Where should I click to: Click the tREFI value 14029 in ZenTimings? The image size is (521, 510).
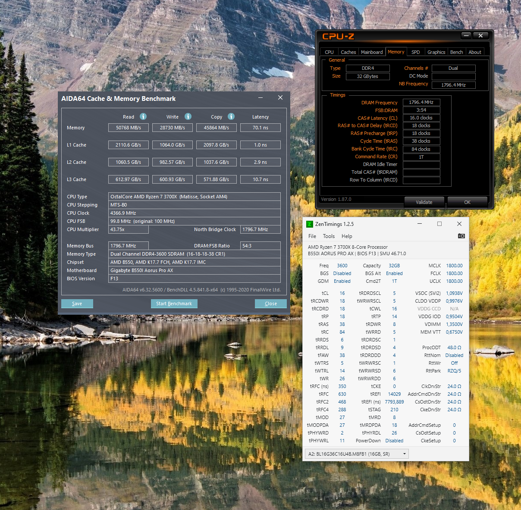(x=394, y=394)
